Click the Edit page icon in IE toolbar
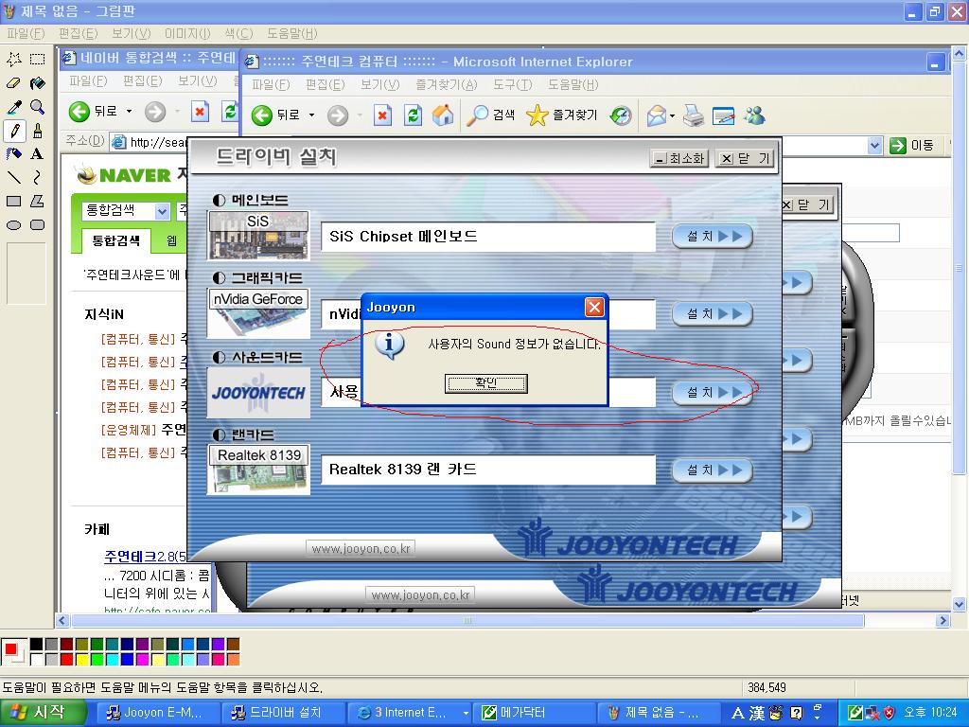Viewport: 969px width, 727px height. click(724, 115)
